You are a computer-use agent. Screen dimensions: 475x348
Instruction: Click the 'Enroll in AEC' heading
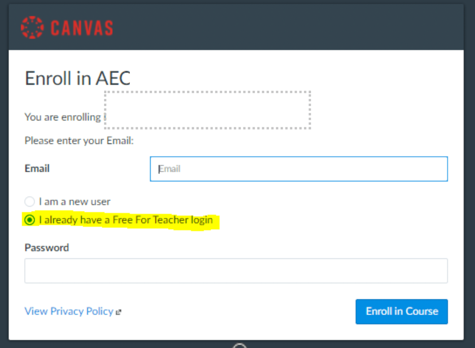tap(77, 78)
